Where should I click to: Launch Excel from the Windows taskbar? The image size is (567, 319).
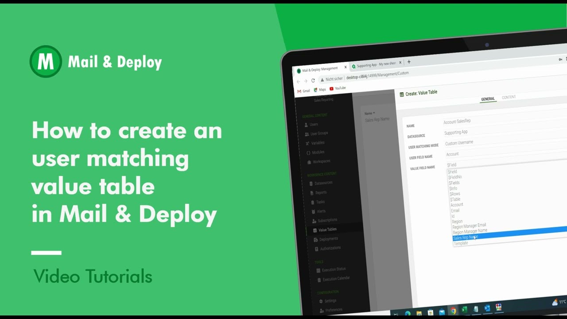[464, 310]
